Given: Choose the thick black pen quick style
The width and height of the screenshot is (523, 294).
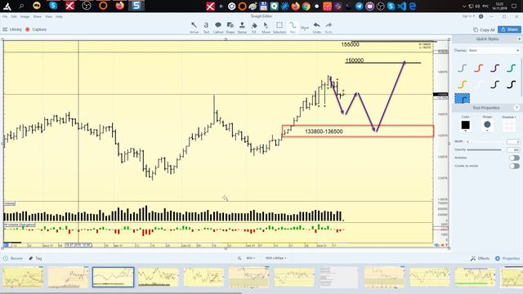Looking at the screenshot, I should click(x=511, y=84).
